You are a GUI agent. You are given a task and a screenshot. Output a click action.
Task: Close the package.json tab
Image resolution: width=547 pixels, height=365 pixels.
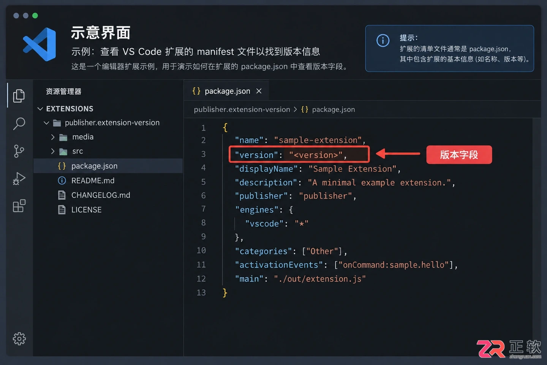pyautogui.click(x=259, y=91)
